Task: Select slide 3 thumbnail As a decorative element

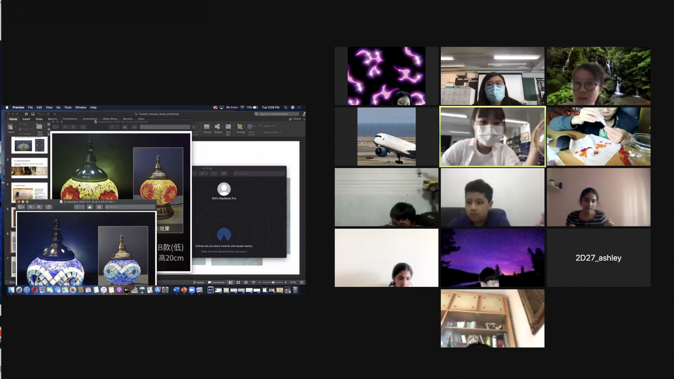Action: (x=29, y=168)
